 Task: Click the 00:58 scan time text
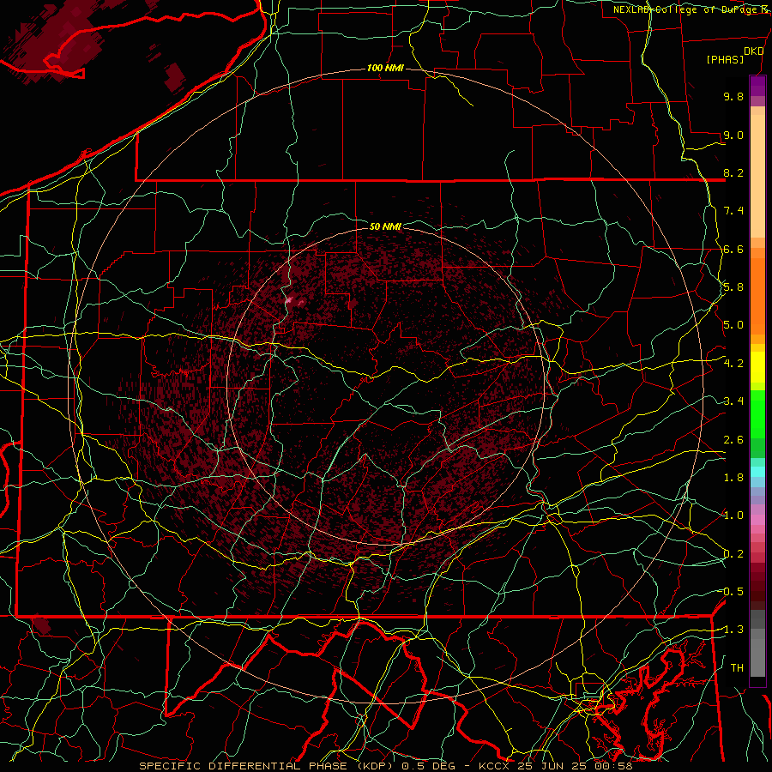click(613, 766)
